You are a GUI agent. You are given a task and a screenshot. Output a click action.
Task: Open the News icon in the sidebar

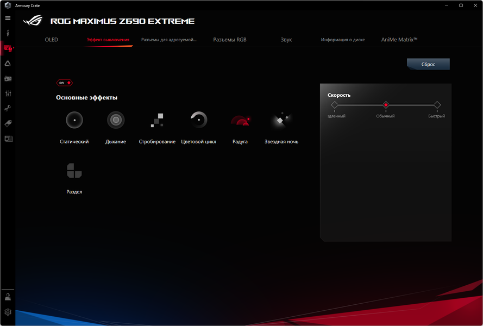8,139
